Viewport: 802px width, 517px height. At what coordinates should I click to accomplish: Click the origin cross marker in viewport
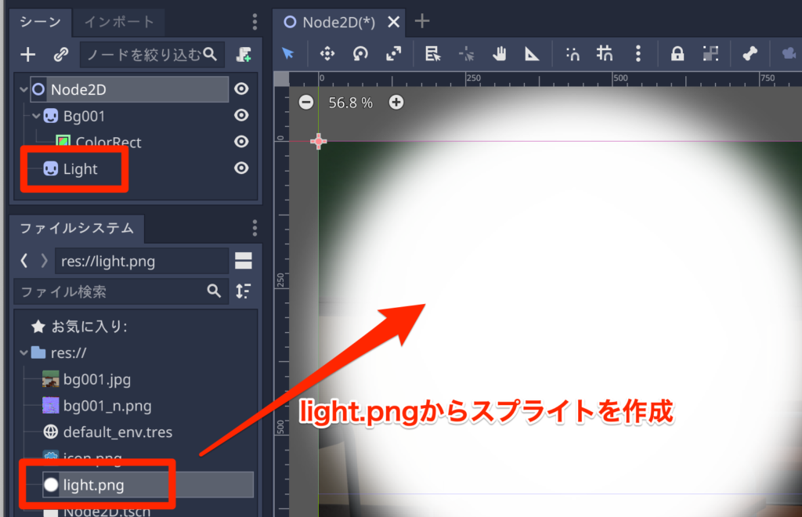318,141
